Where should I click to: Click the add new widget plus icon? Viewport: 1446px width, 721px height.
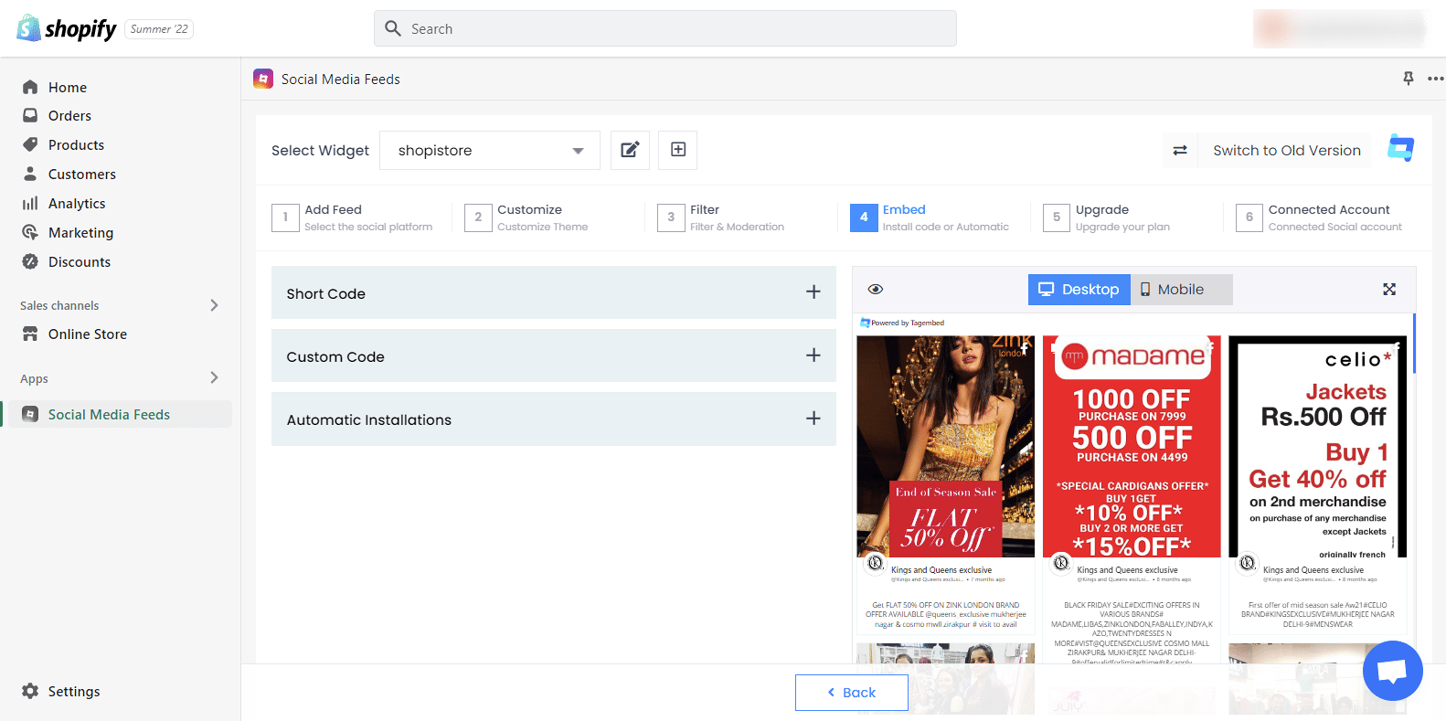pyautogui.click(x=678, y=150)
